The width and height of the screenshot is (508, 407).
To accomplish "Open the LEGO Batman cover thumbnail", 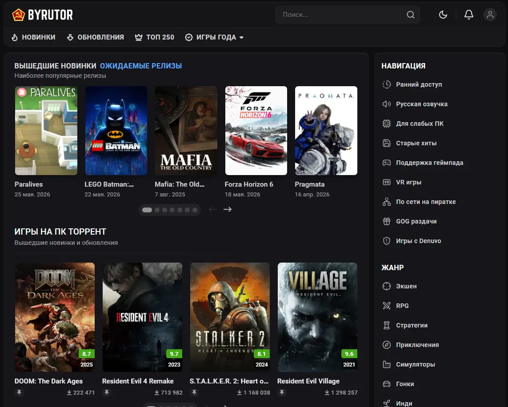I will pos(116,131).
